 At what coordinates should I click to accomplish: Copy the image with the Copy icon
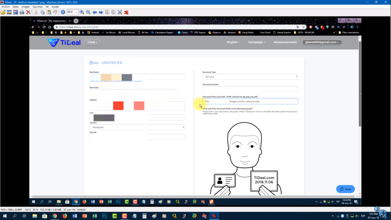(x=42, y=12)
